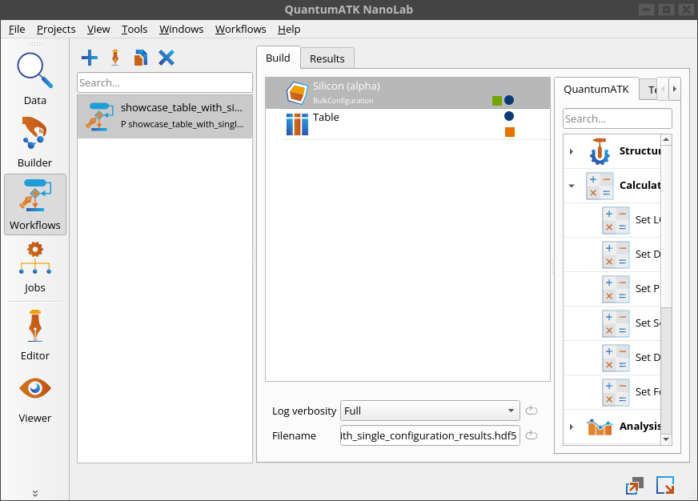The width and height of the screenshot is (698, 501).
Task: Open the Windows menu
Action: [181, 30]
